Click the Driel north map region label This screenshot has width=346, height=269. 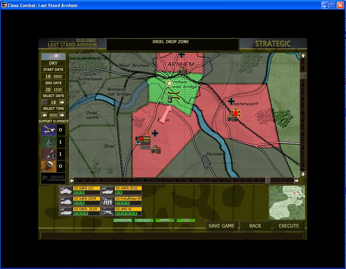(x=92, y=115)
